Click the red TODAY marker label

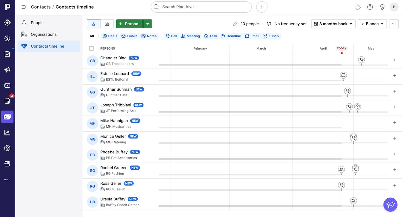click(342, 48)
